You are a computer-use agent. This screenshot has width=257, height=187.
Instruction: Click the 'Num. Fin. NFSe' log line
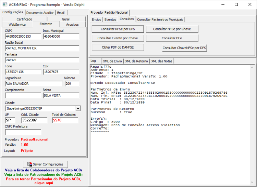coord(159,96)
